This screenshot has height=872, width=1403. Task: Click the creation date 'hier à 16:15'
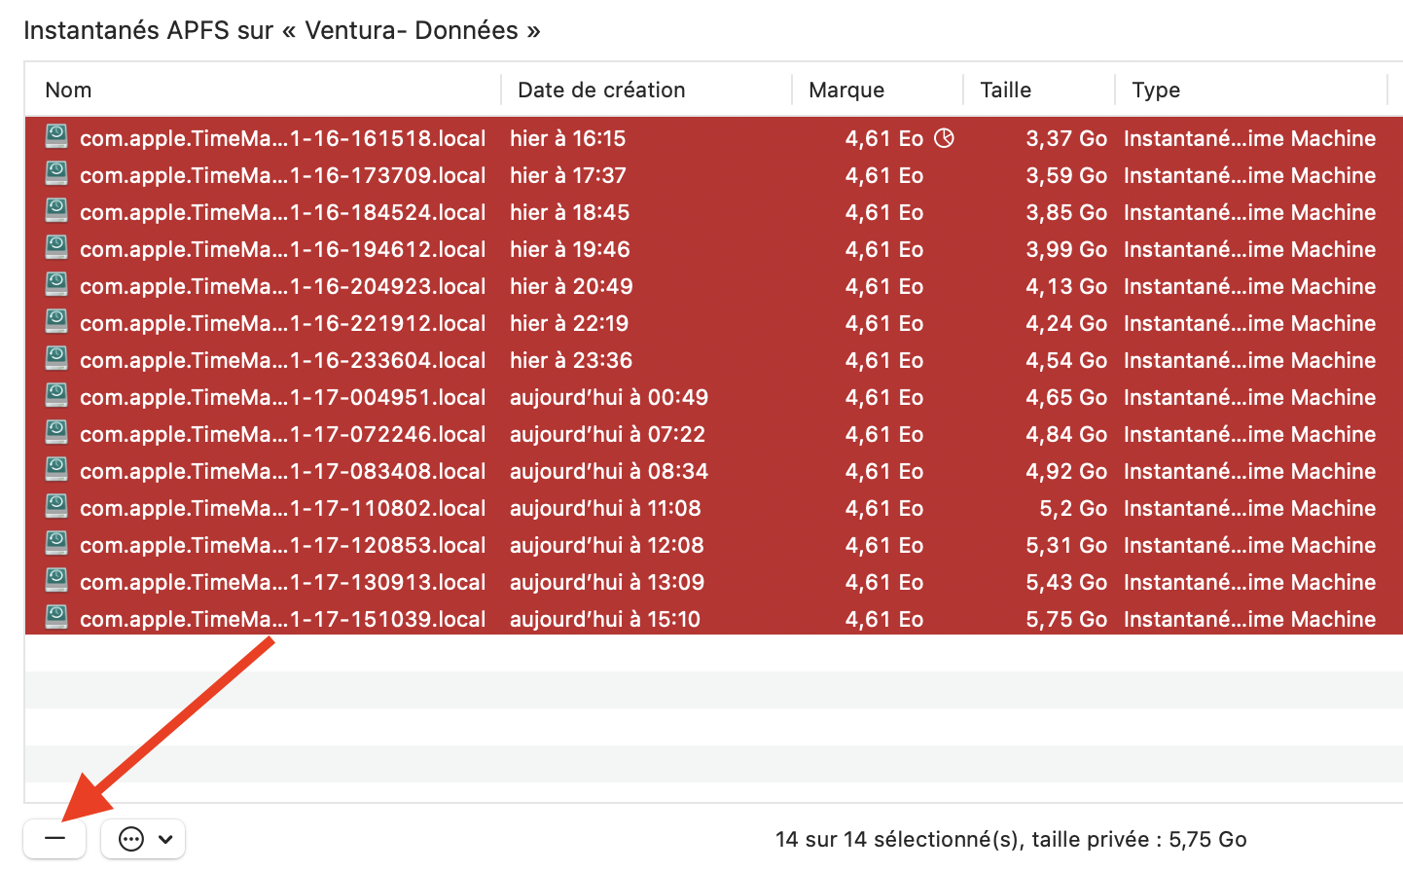pos(567,138)
